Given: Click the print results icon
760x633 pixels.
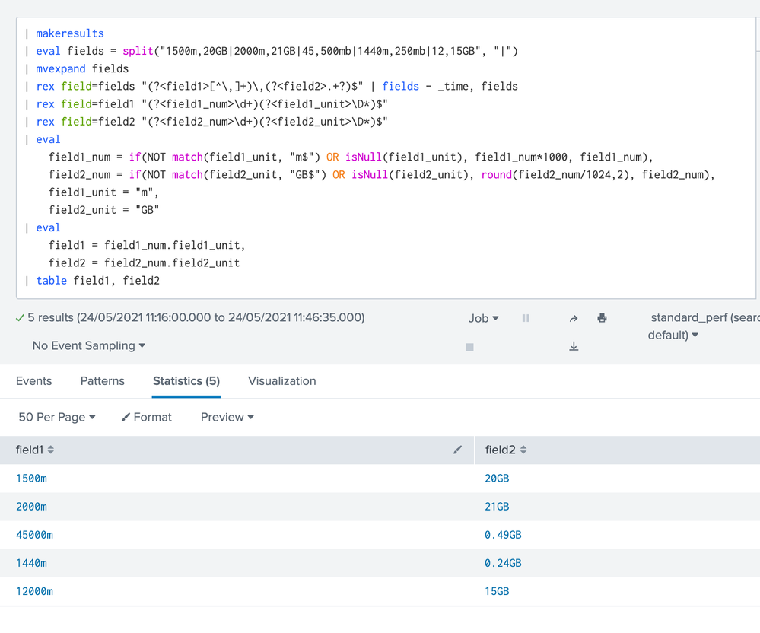Looking at the screenshot, I should 602,318.
